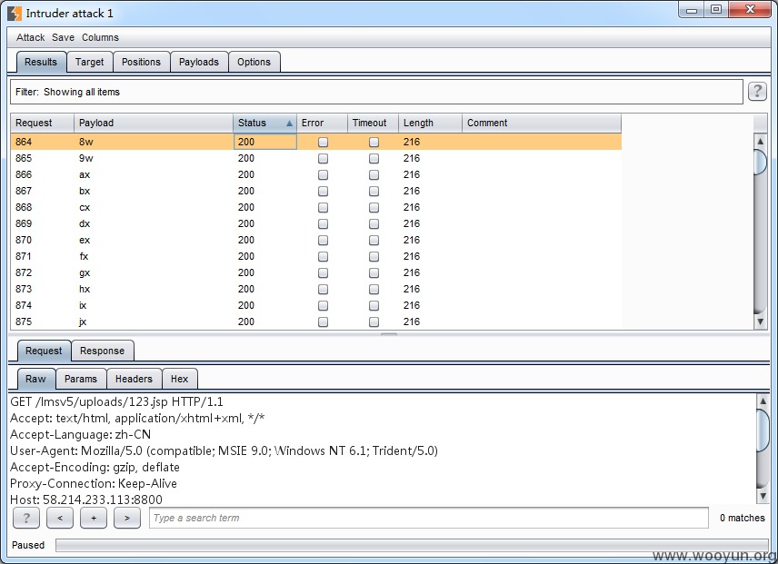Screen dimensions: 778x564
Task: Select result row 875 payload jx
Action: point(316,322)
